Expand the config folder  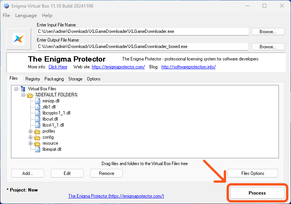click(x=30, y=138)
